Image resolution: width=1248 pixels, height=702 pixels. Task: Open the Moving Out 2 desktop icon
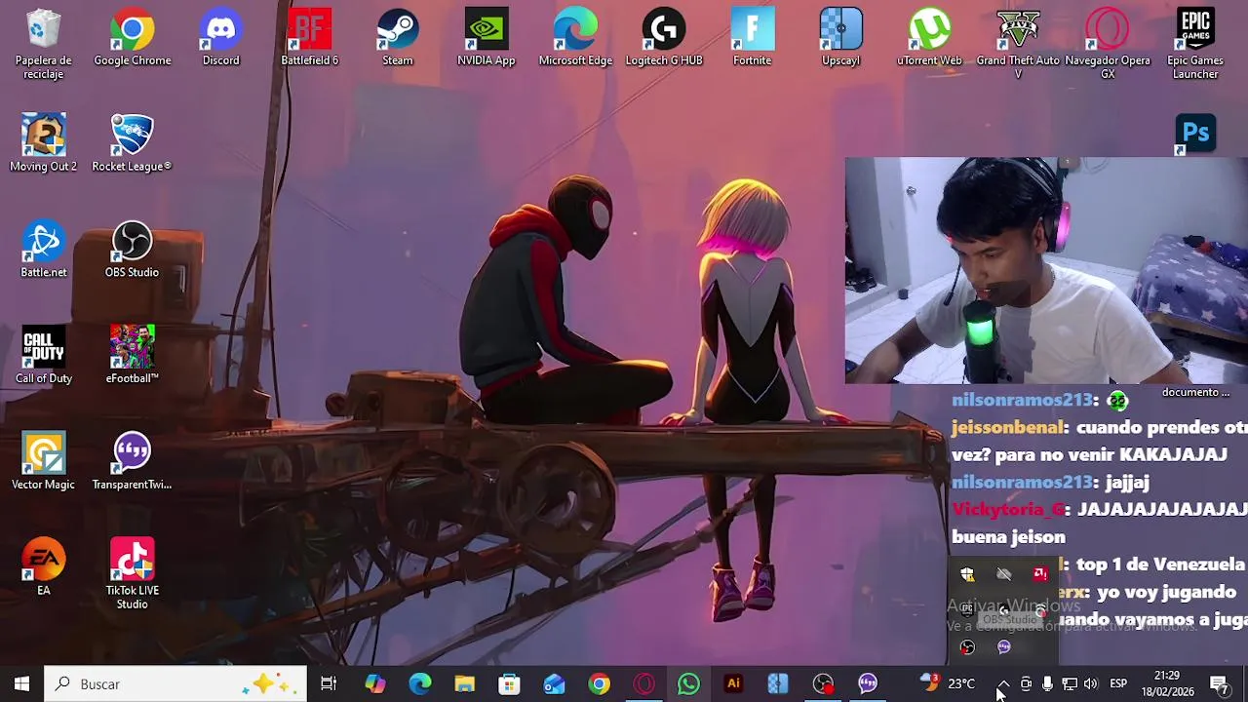click(43, 143)
